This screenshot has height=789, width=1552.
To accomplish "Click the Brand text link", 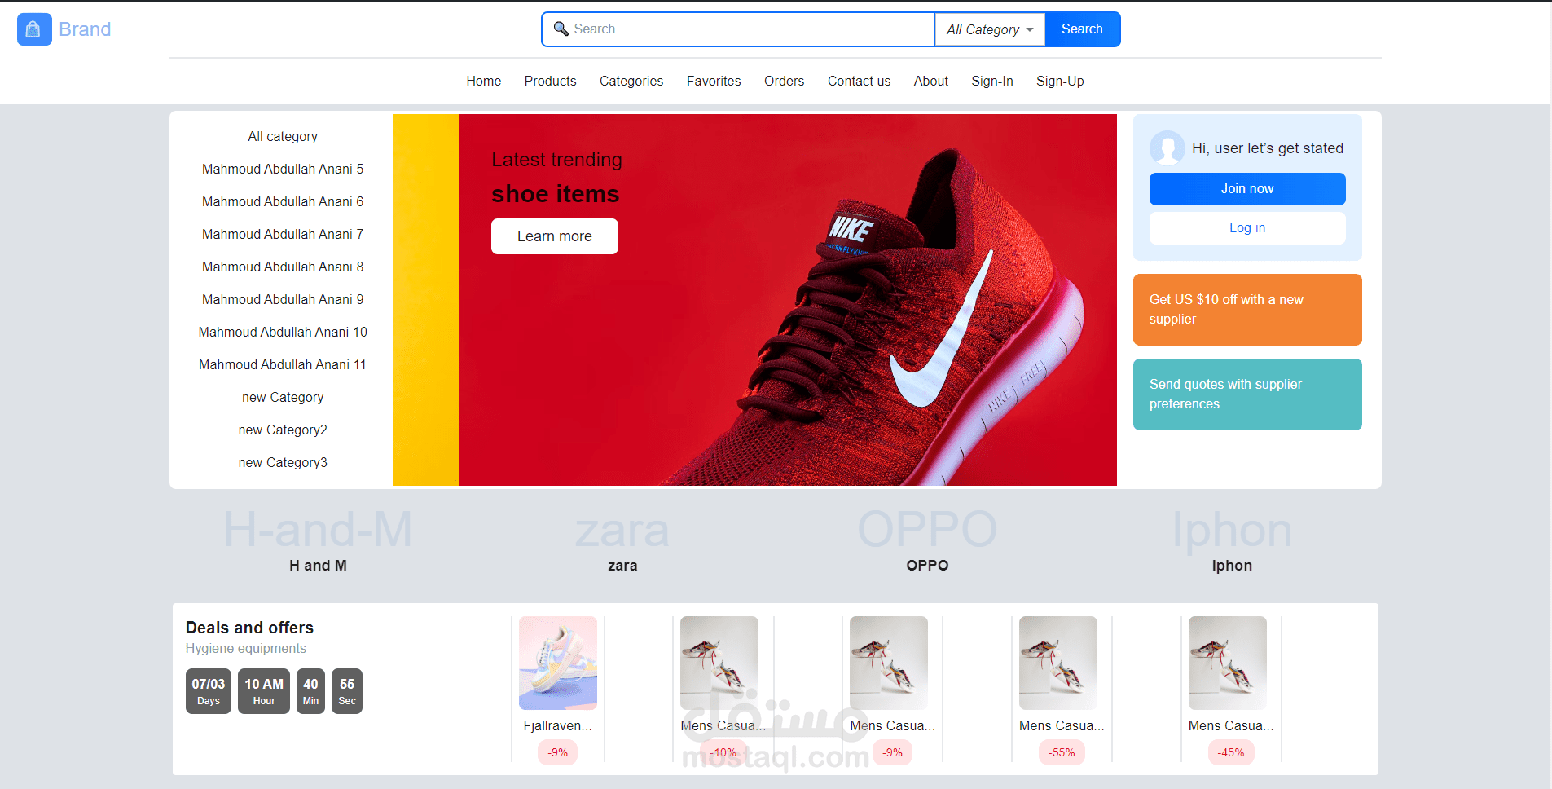I will (x=85, y=29).
